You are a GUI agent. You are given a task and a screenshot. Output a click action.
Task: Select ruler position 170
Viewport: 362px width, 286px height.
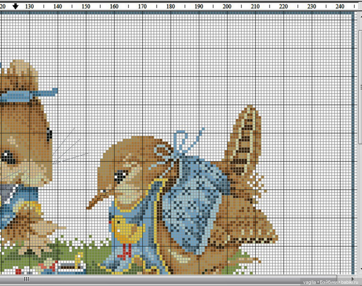(142, 6)
